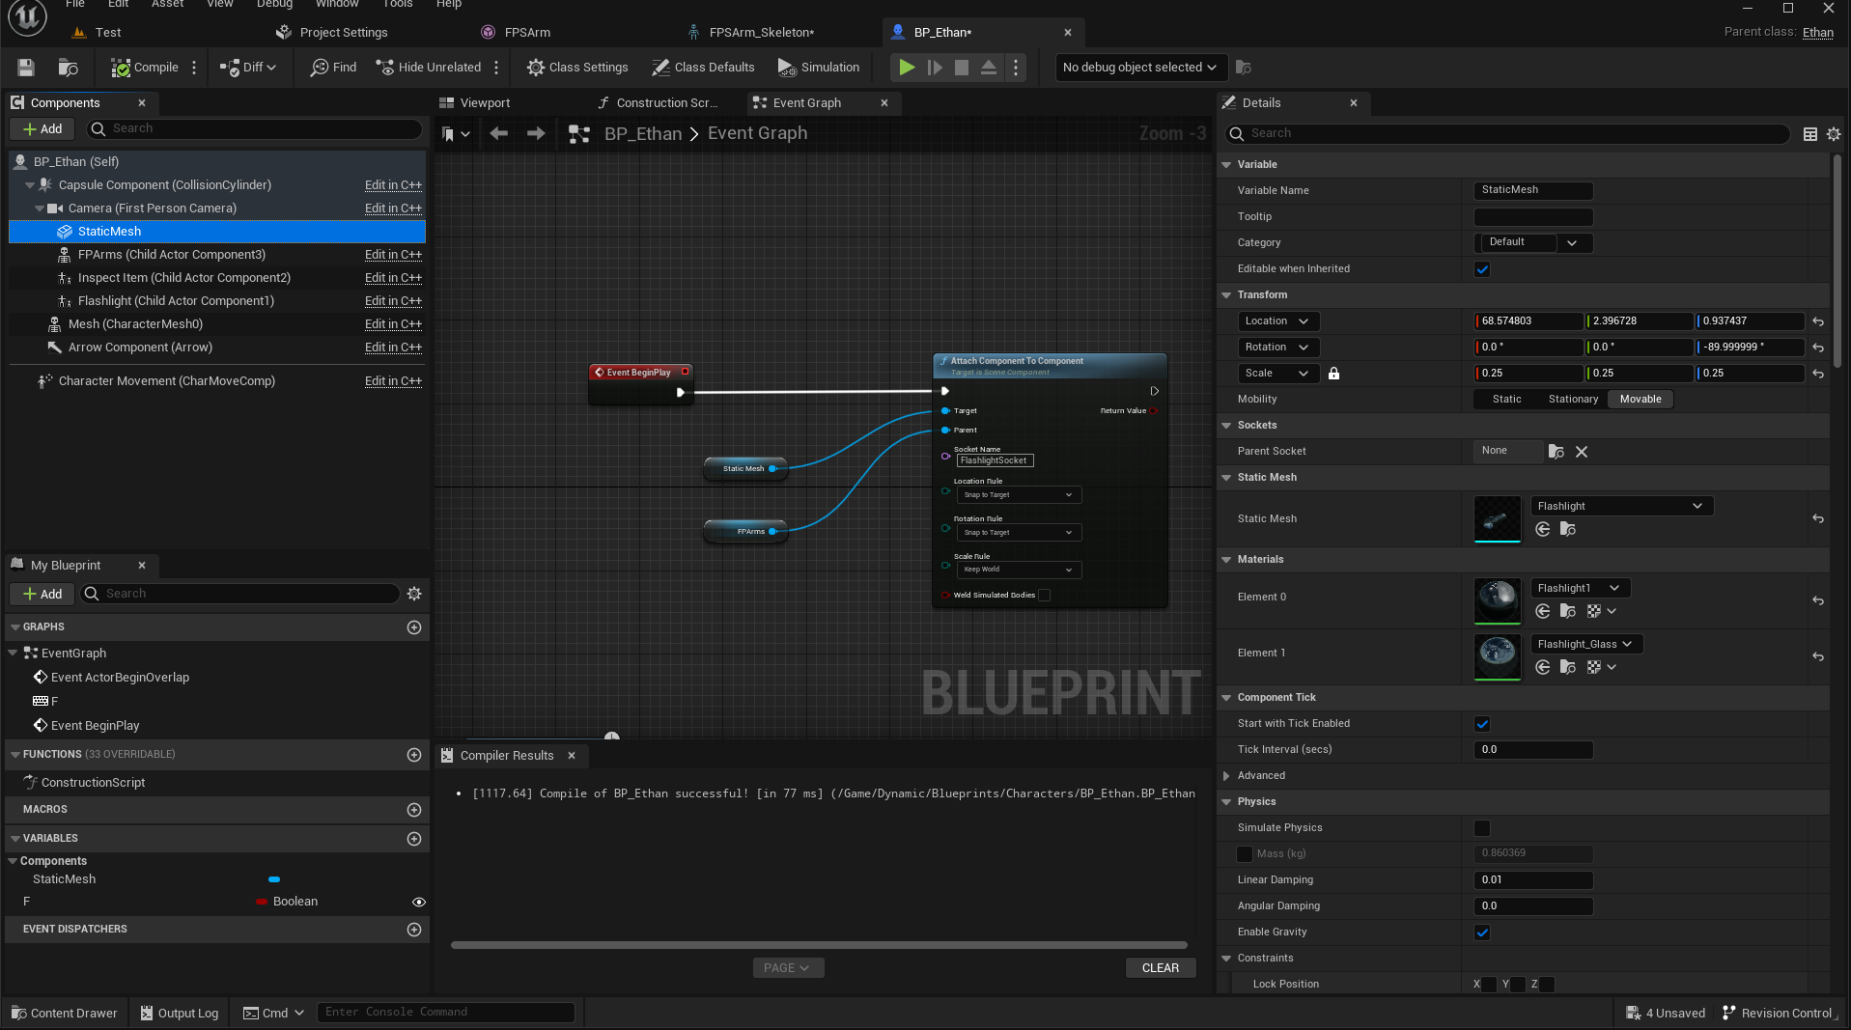1851x1030 pixels.
Task: Open Find in blueprint search
Action: coord(333,68)
